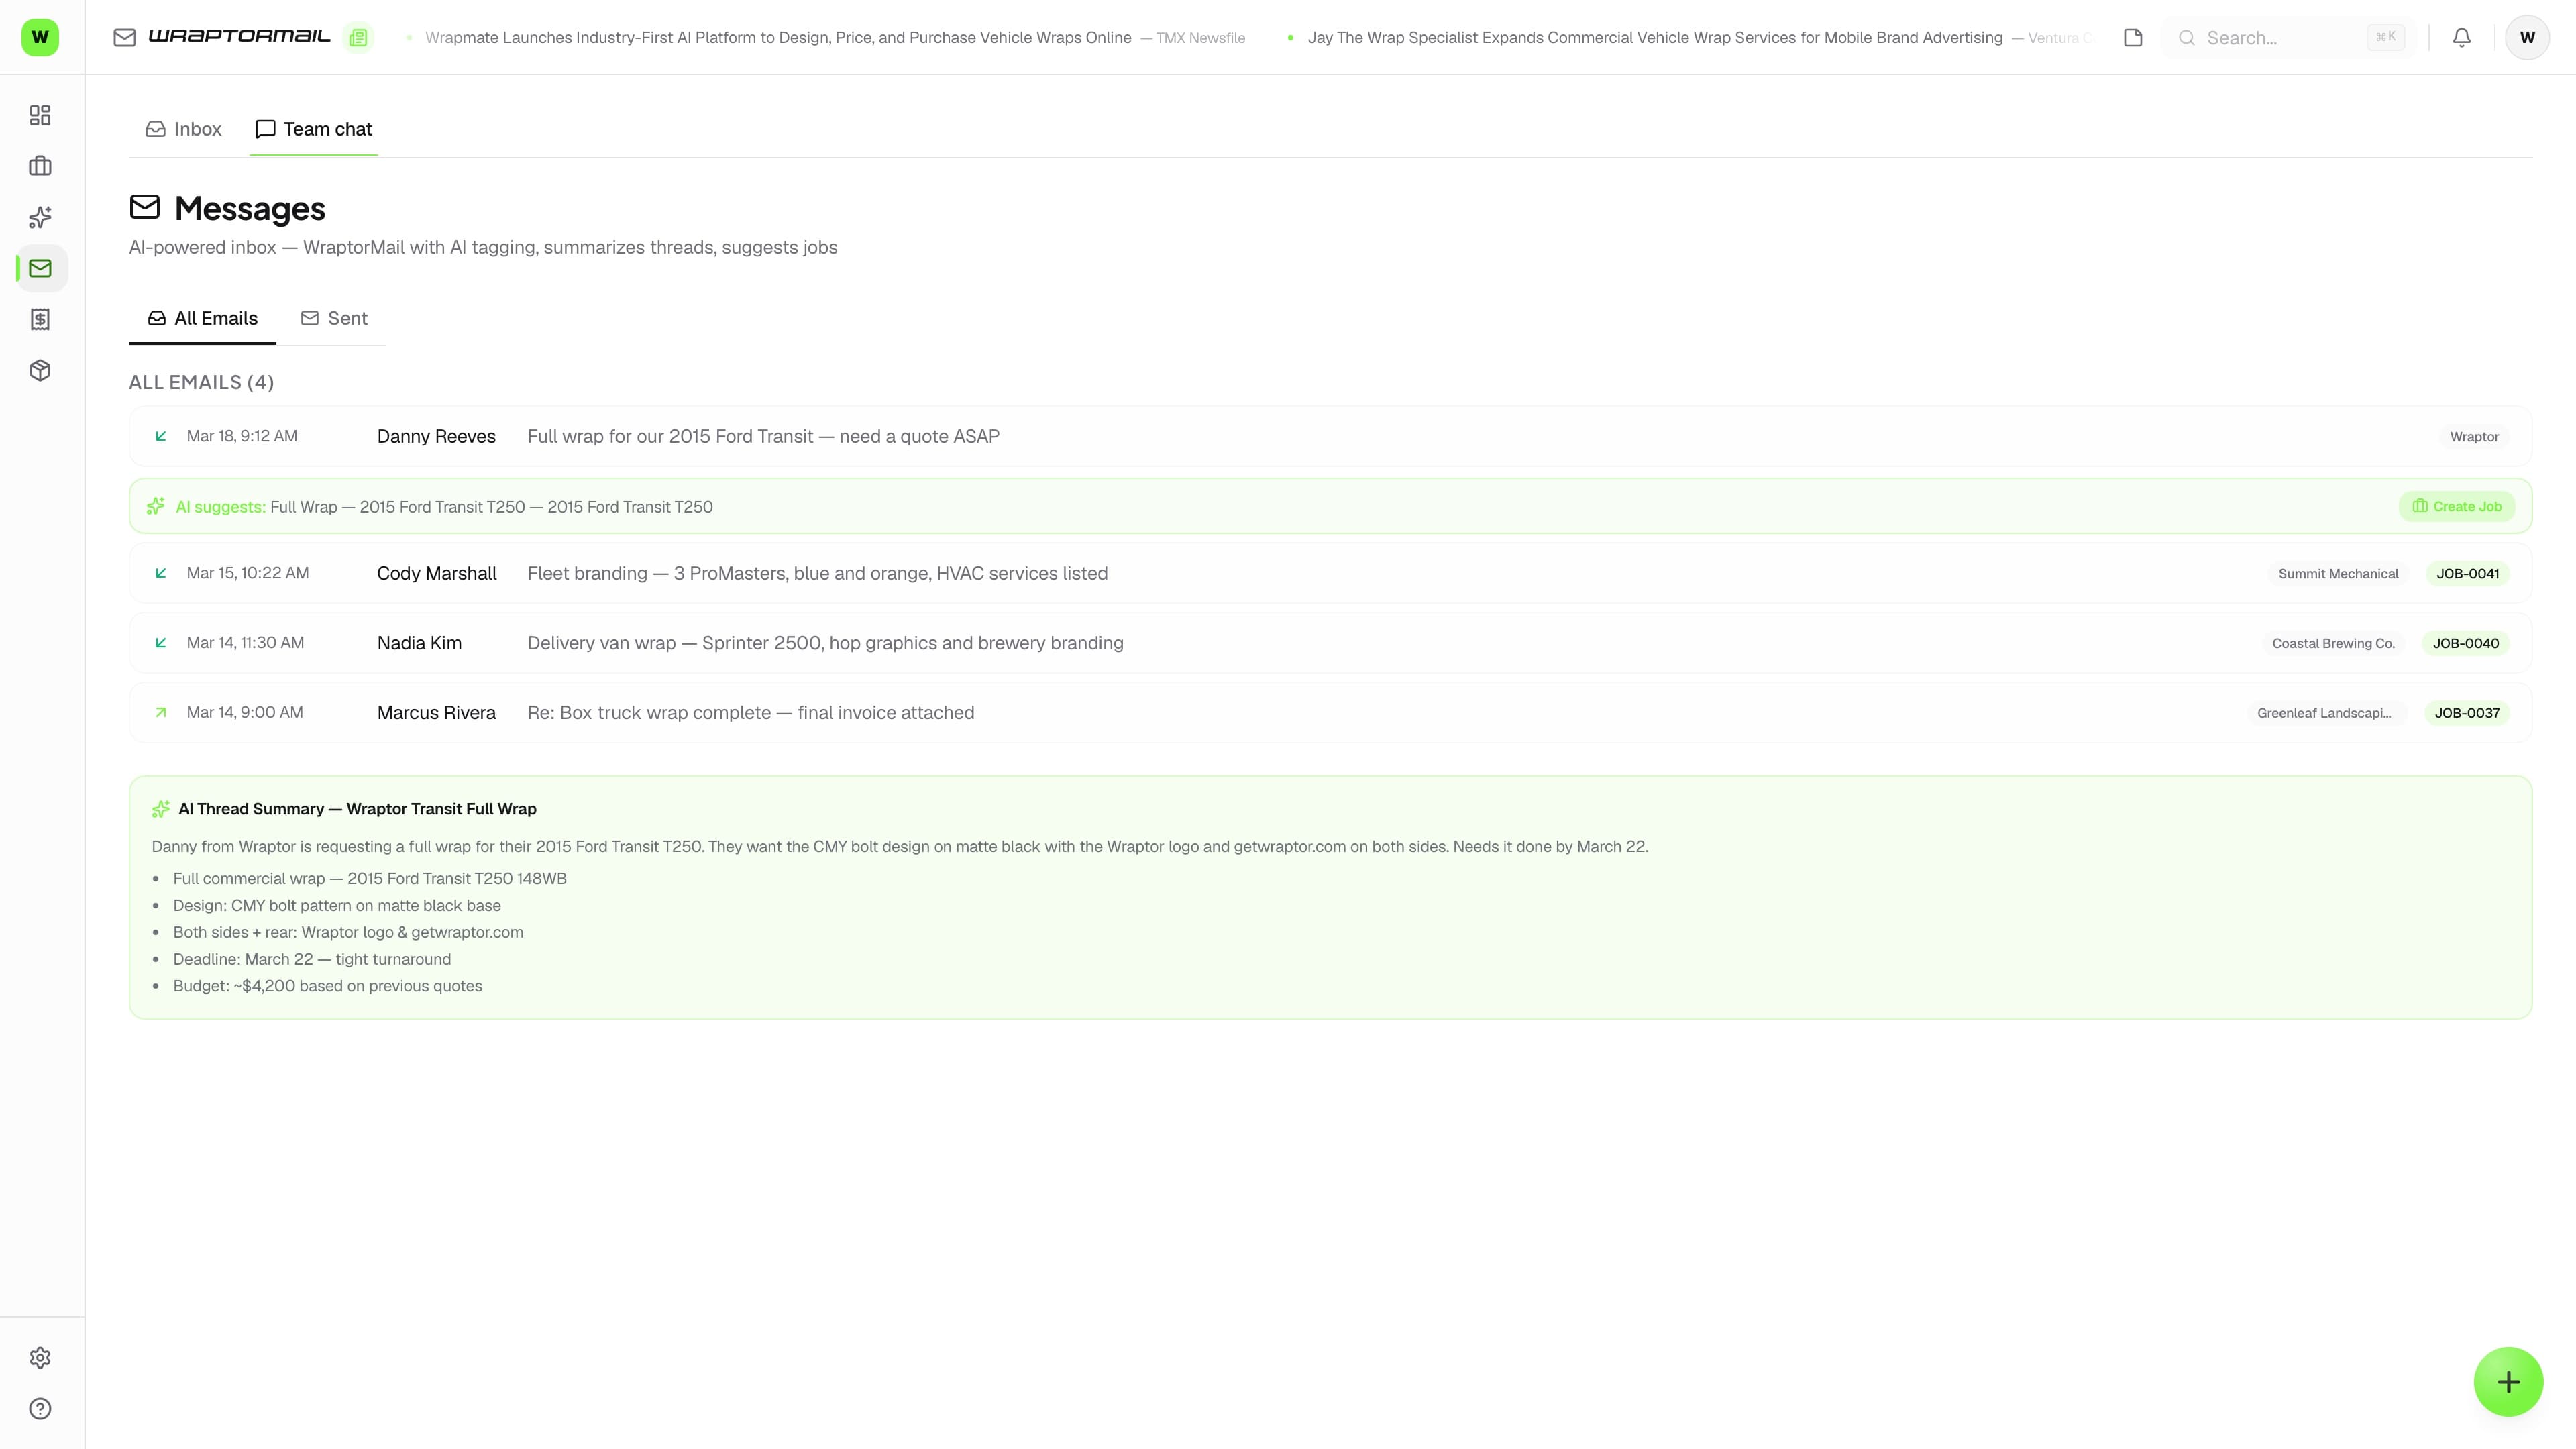Viewport: 2576px width, 1449px height.
Task: Open Nadia Kim delivery van wrap email
Action: point(1330,643)
